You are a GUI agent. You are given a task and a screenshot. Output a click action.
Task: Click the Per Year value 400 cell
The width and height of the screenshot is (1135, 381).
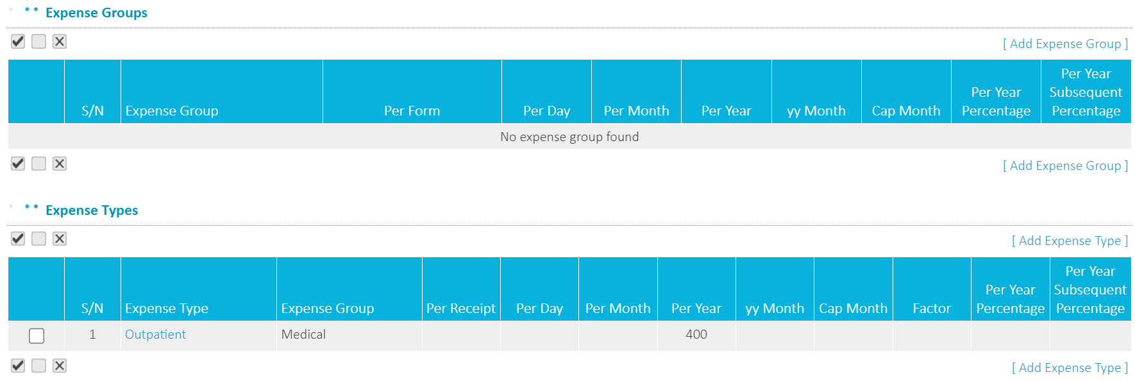[696, 334]
